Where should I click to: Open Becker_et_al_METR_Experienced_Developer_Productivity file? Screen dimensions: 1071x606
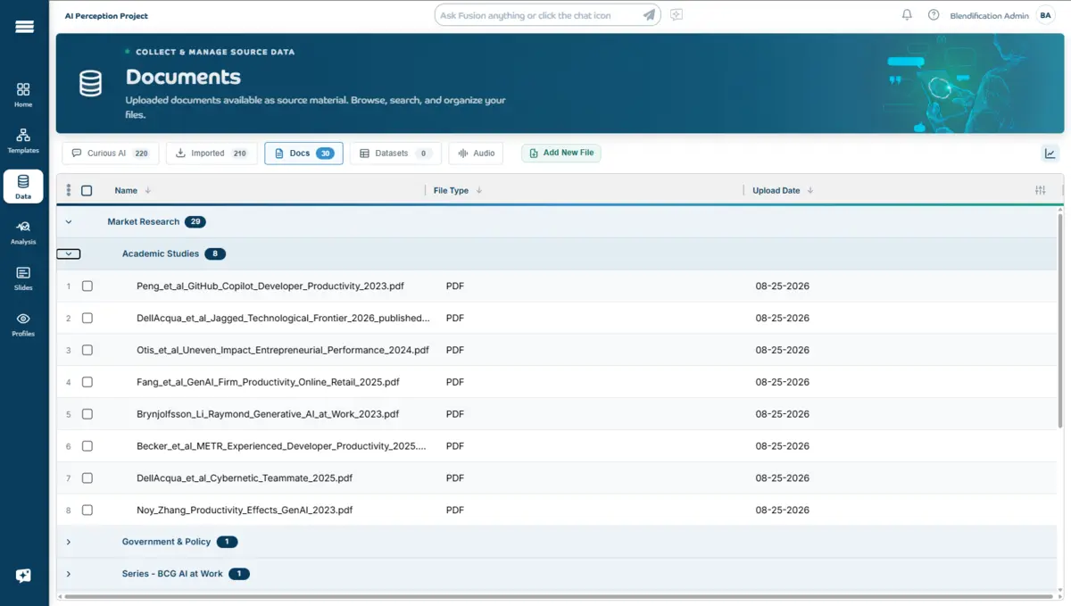coord(281,446)
